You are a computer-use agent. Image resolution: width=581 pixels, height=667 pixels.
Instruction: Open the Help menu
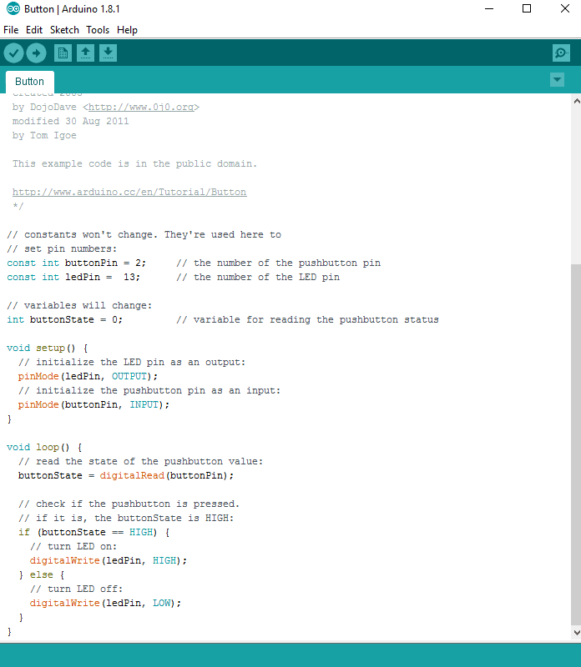tap(128, 30)
